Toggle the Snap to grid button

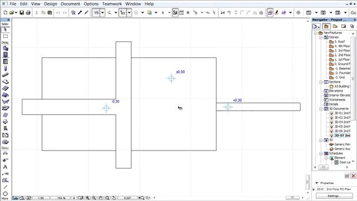(136, 12)
